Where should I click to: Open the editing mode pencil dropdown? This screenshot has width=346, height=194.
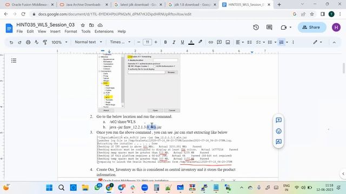tap(317, 42)
